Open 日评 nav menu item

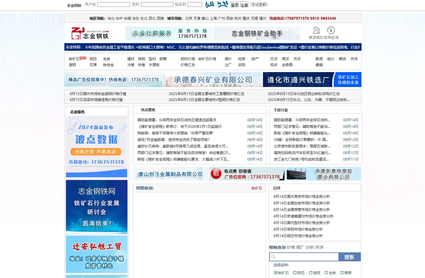point(274,59)
